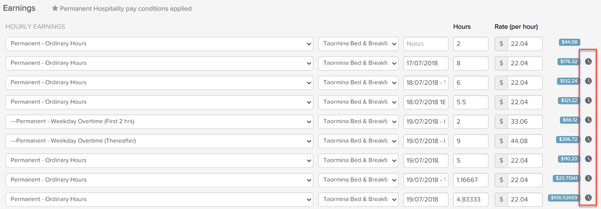Open the Weekday Overtime (First 2 hrs) dropdown
This screenshot has width=601, height=209.
pos(159,122)
